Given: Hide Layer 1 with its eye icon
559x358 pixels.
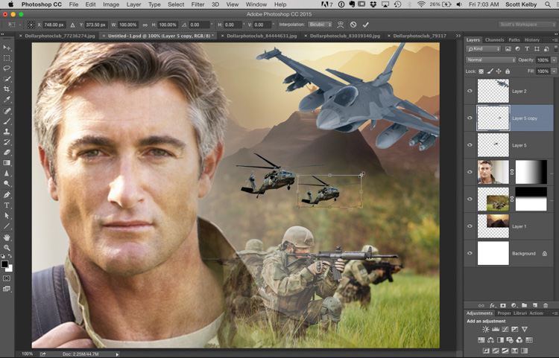Looking at the screenshot, I should click(470, 226).
